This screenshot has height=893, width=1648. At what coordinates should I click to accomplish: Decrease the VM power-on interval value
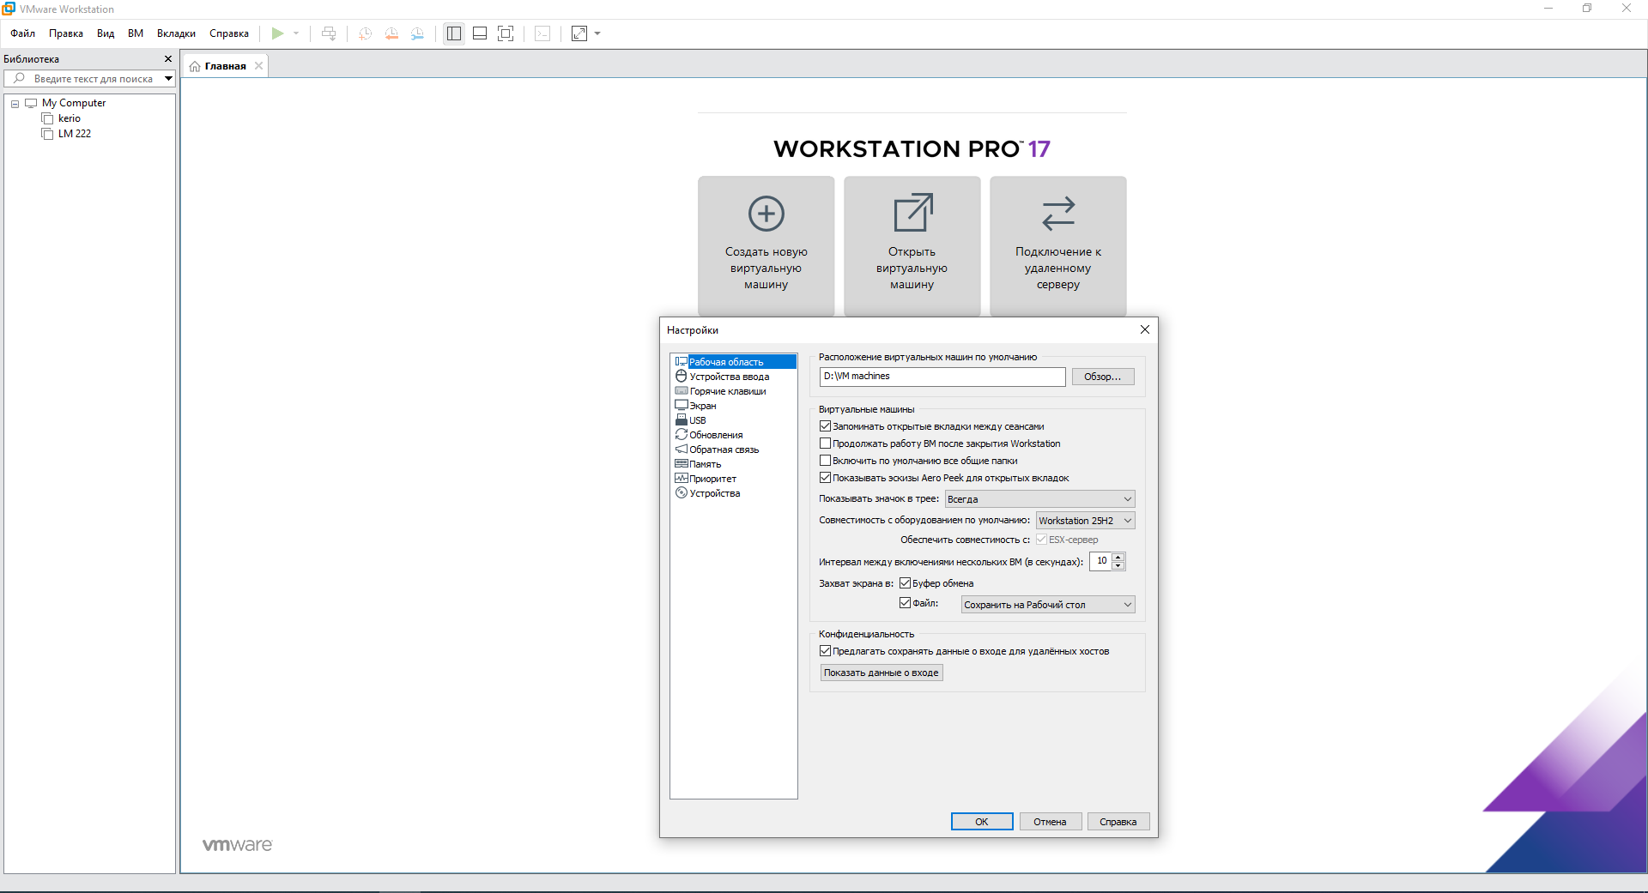(x=1118, y=565)
